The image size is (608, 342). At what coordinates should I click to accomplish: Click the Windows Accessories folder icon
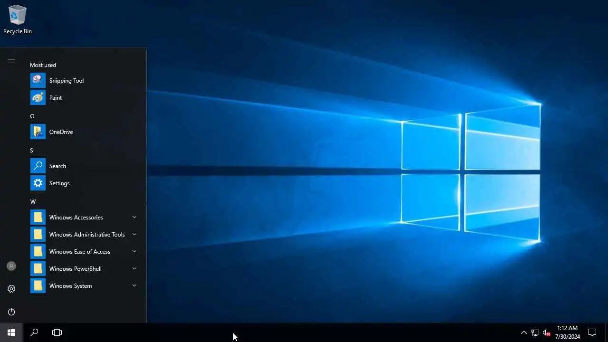tap(38, 217)
